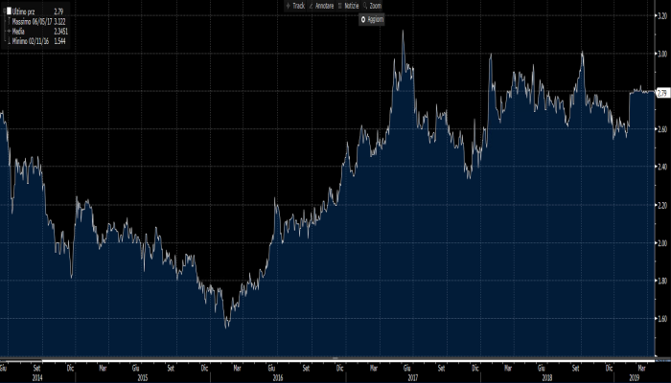Click the Massimo high marker icon in legend
This screenshot has width=671, height=383.
9,20
